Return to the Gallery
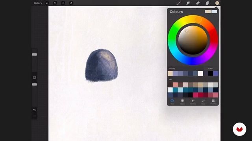The width and height of the screenshot is (252, 141). pyautogui.click(x=38, y=3)
